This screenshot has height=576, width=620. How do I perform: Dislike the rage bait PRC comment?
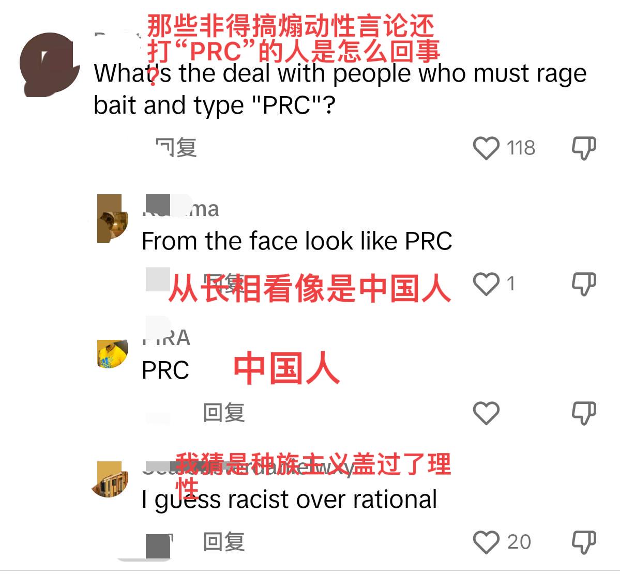[584, 148]
